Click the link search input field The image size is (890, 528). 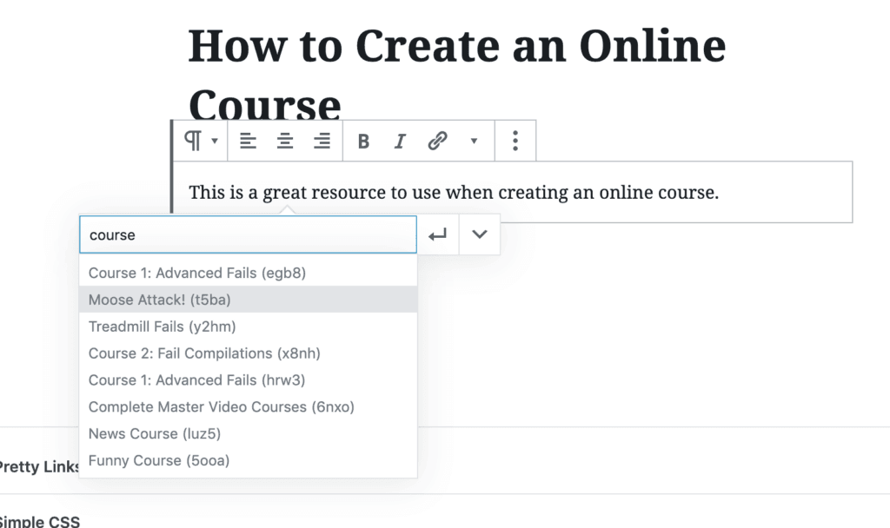point(248,234)
